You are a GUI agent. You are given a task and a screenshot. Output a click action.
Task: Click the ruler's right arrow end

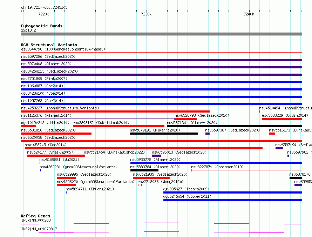click(301, 11)
